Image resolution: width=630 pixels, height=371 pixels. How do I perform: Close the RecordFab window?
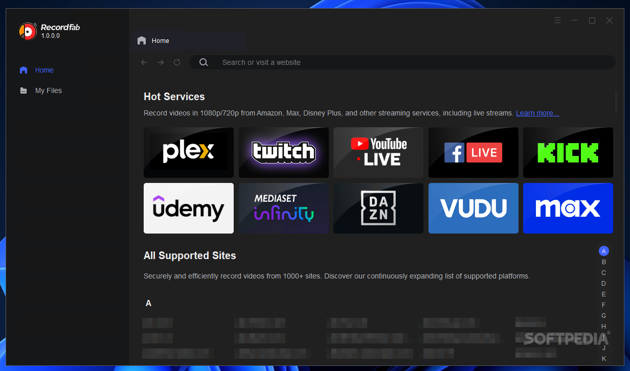(x=610, y=20)
